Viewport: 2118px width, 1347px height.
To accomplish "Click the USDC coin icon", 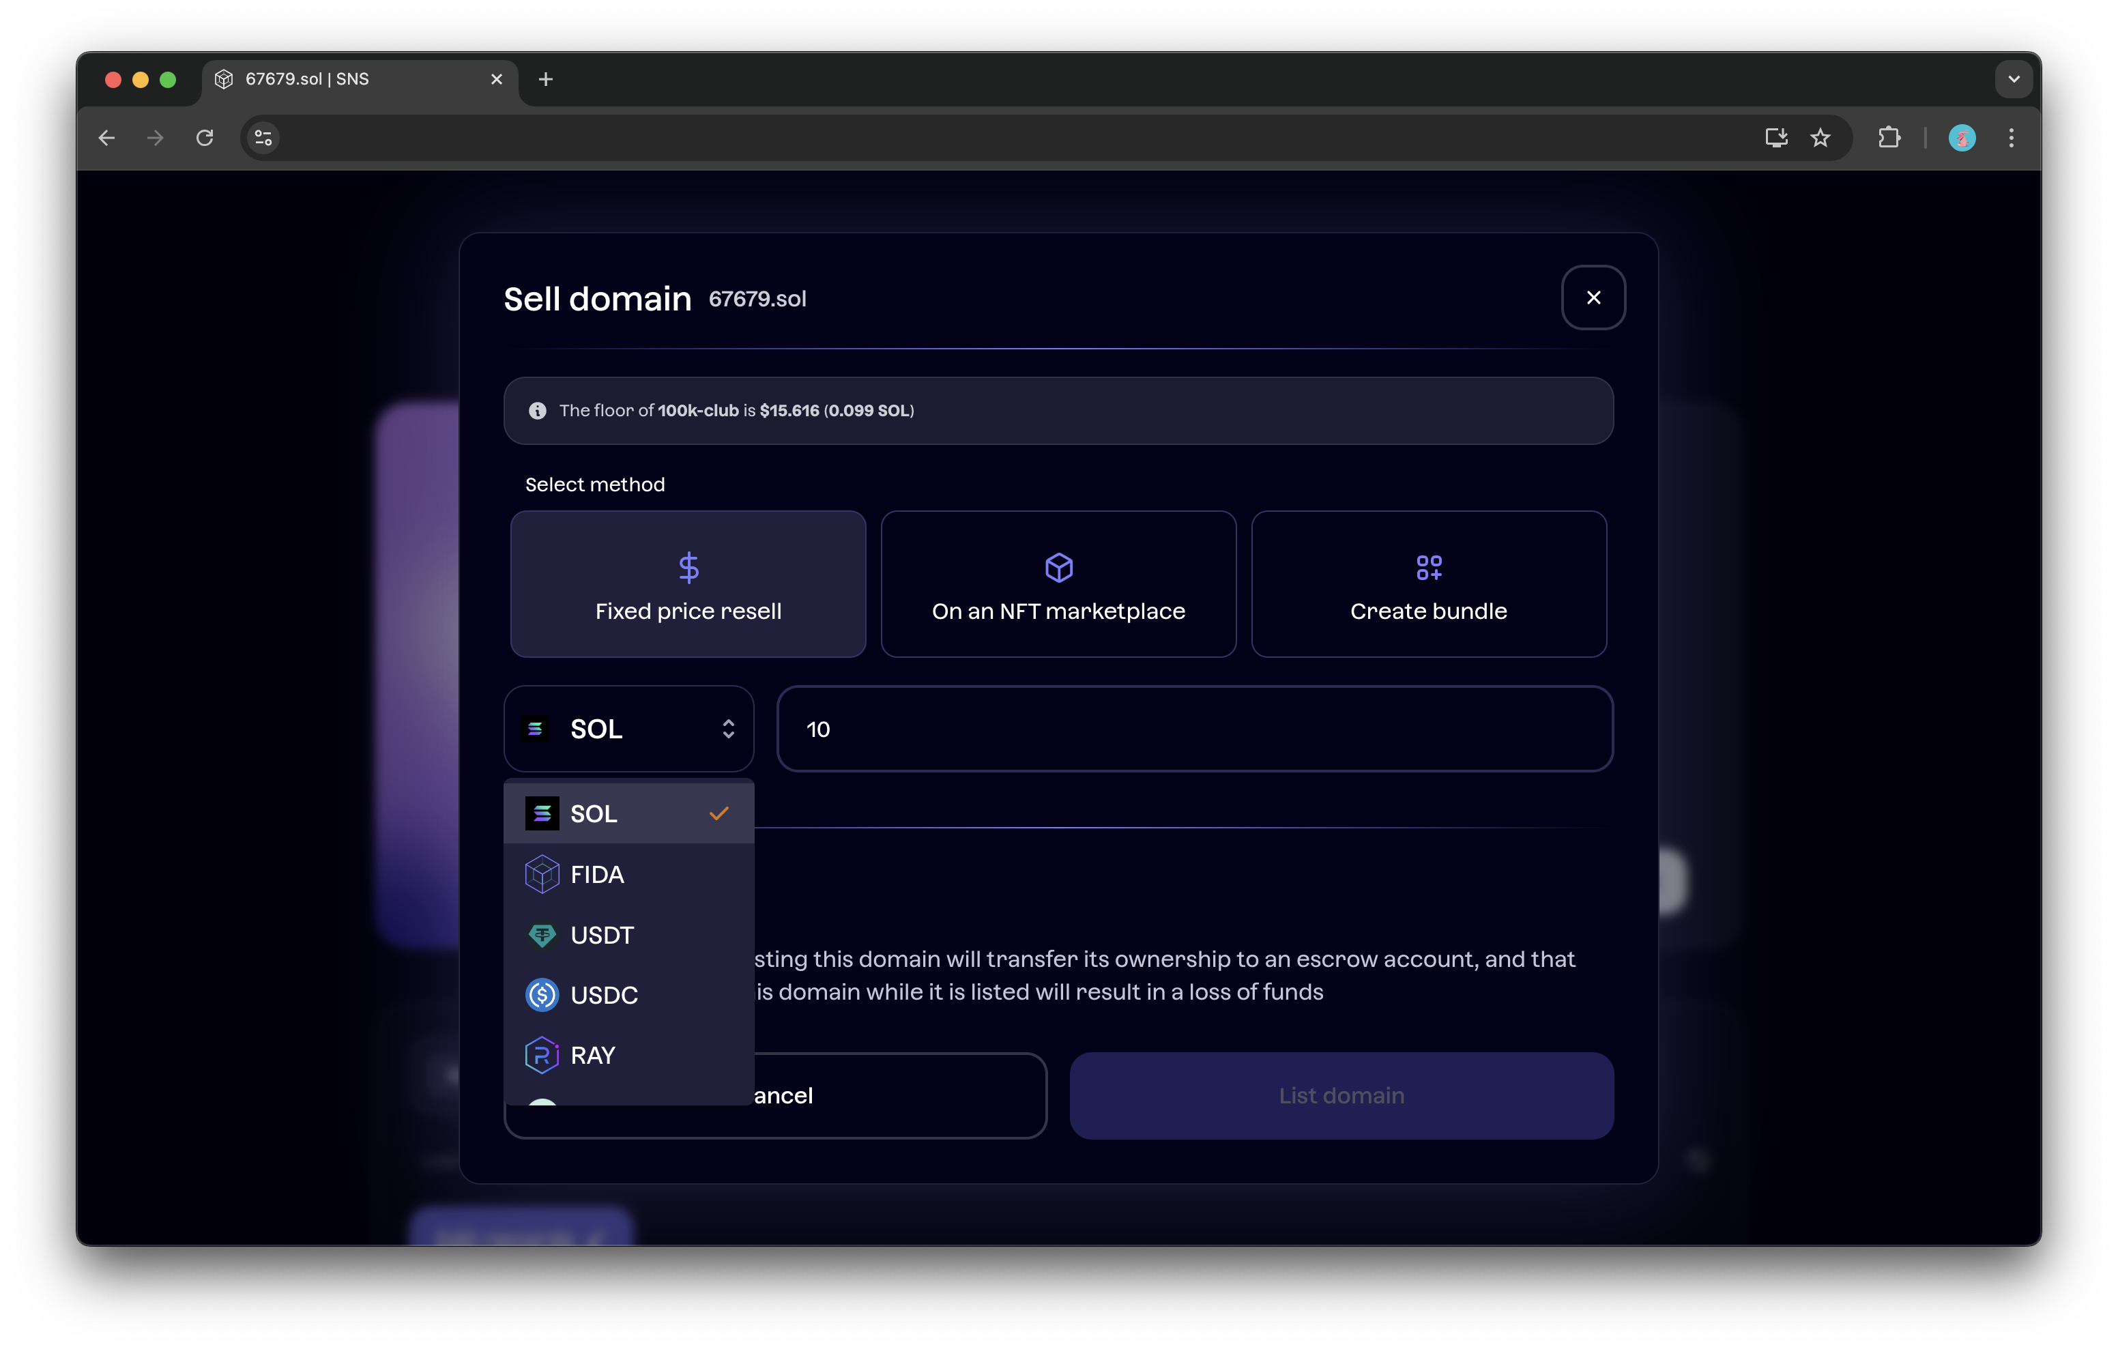I will tap(542, 995).
